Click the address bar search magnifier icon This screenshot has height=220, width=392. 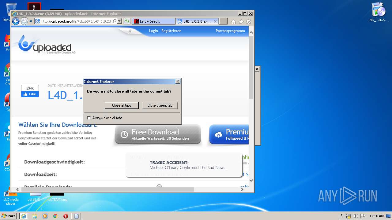pyautogui.click(x=115, y=21)
